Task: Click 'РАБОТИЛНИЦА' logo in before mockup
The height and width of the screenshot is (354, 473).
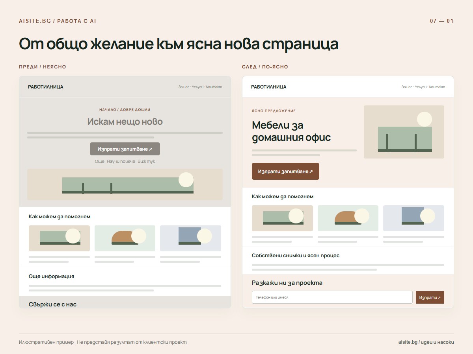Action: (x=46, y=87)
